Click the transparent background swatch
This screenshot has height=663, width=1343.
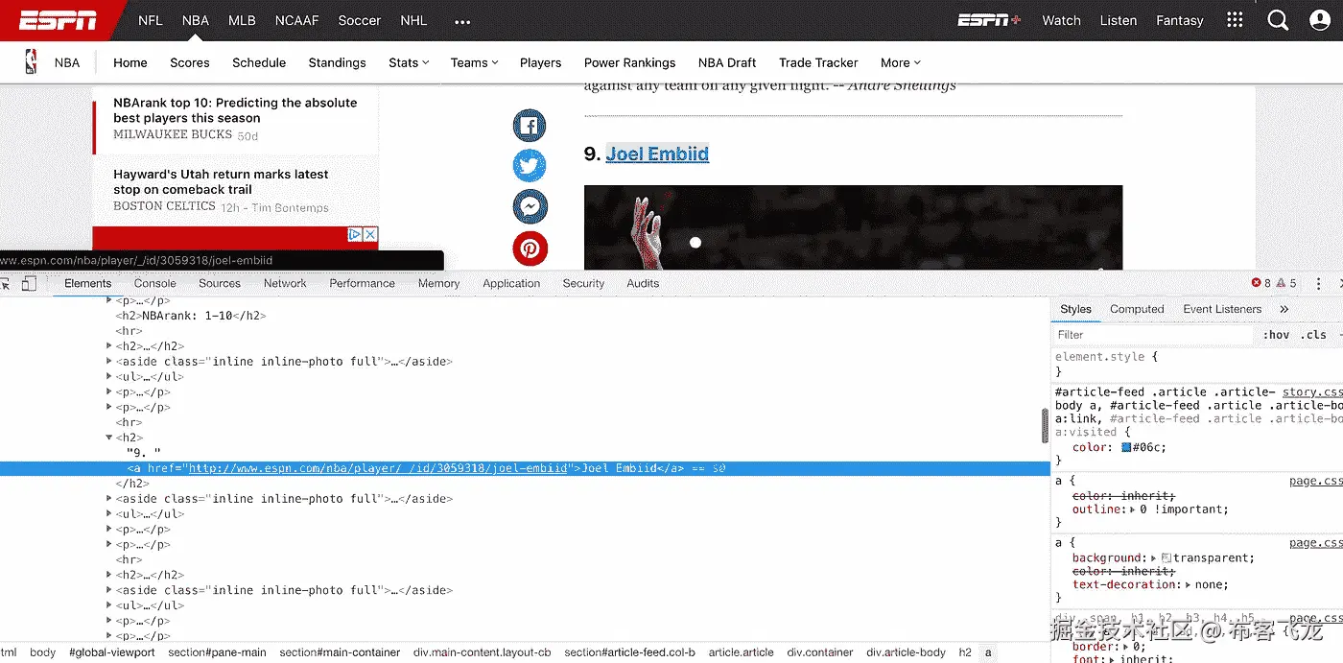tap(1166, 557)
